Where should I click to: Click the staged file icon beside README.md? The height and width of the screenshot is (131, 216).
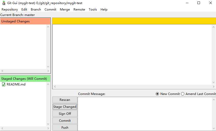[x=4, y=84]
